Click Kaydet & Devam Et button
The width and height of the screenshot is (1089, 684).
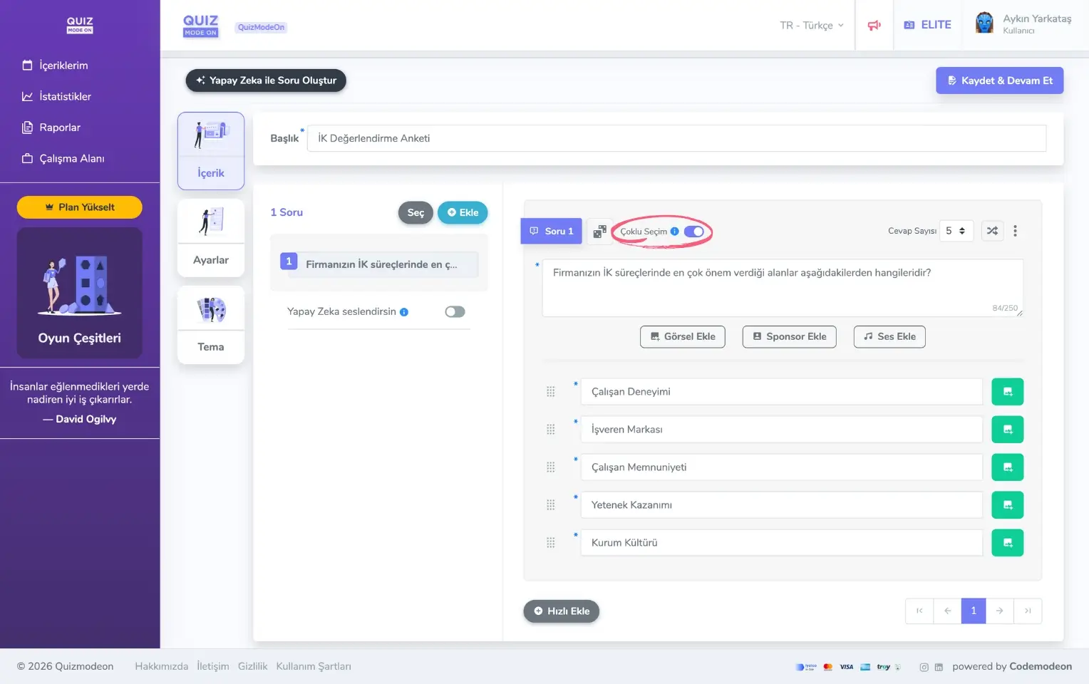999,81
